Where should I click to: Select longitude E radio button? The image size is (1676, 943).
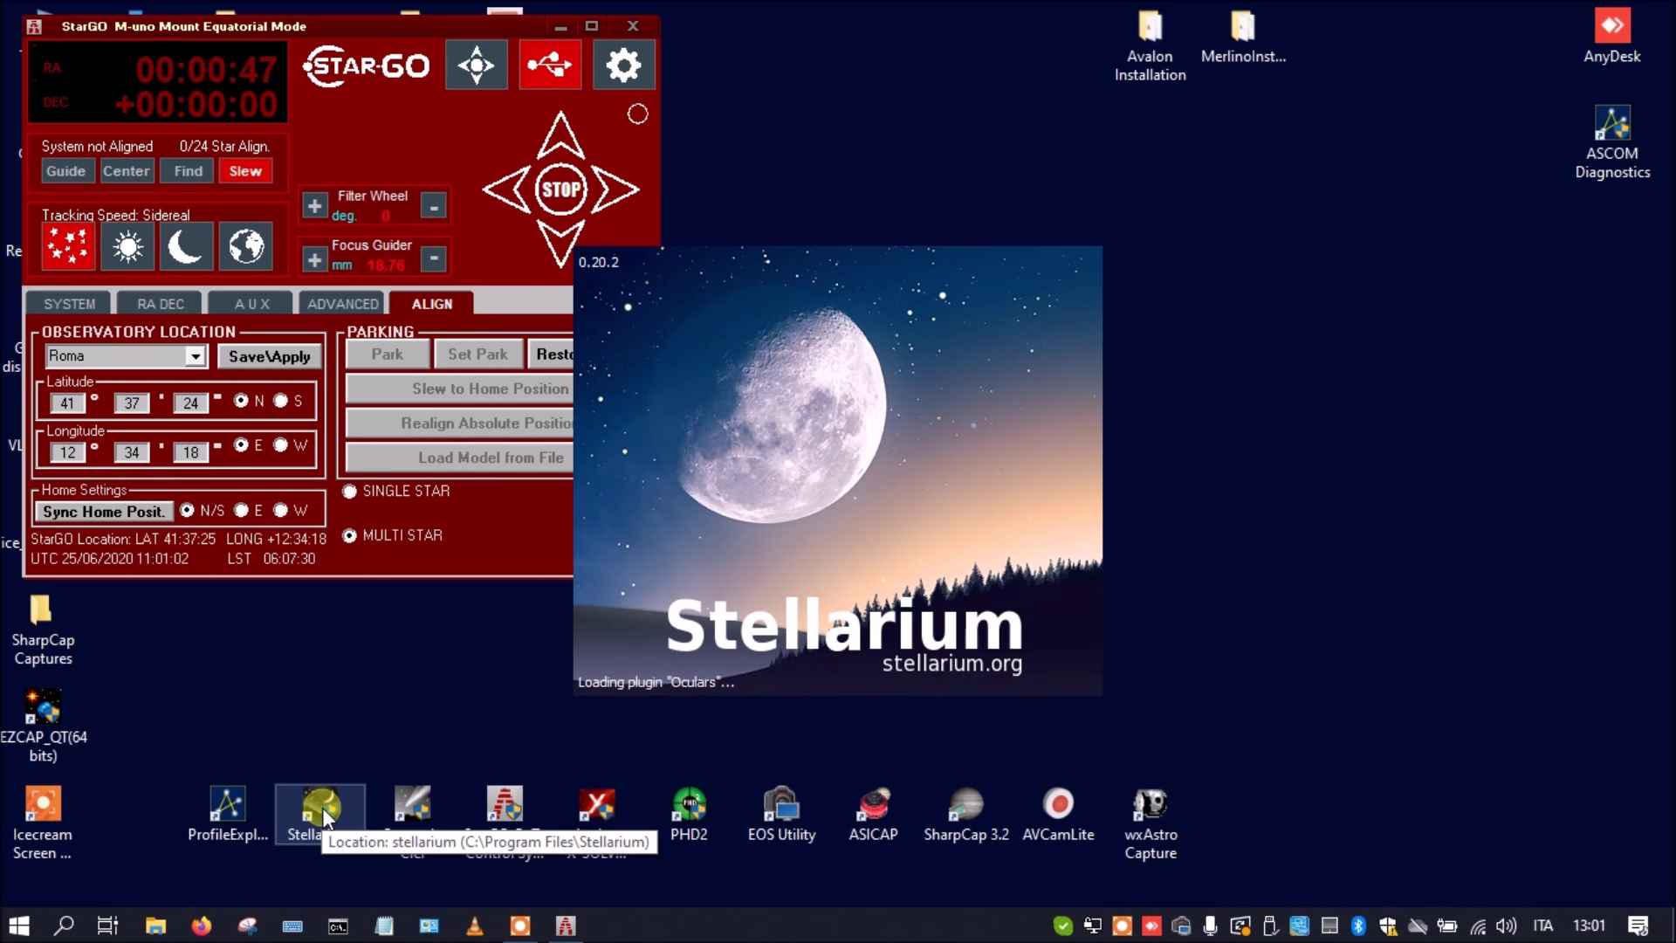click(x=242, y=445)
